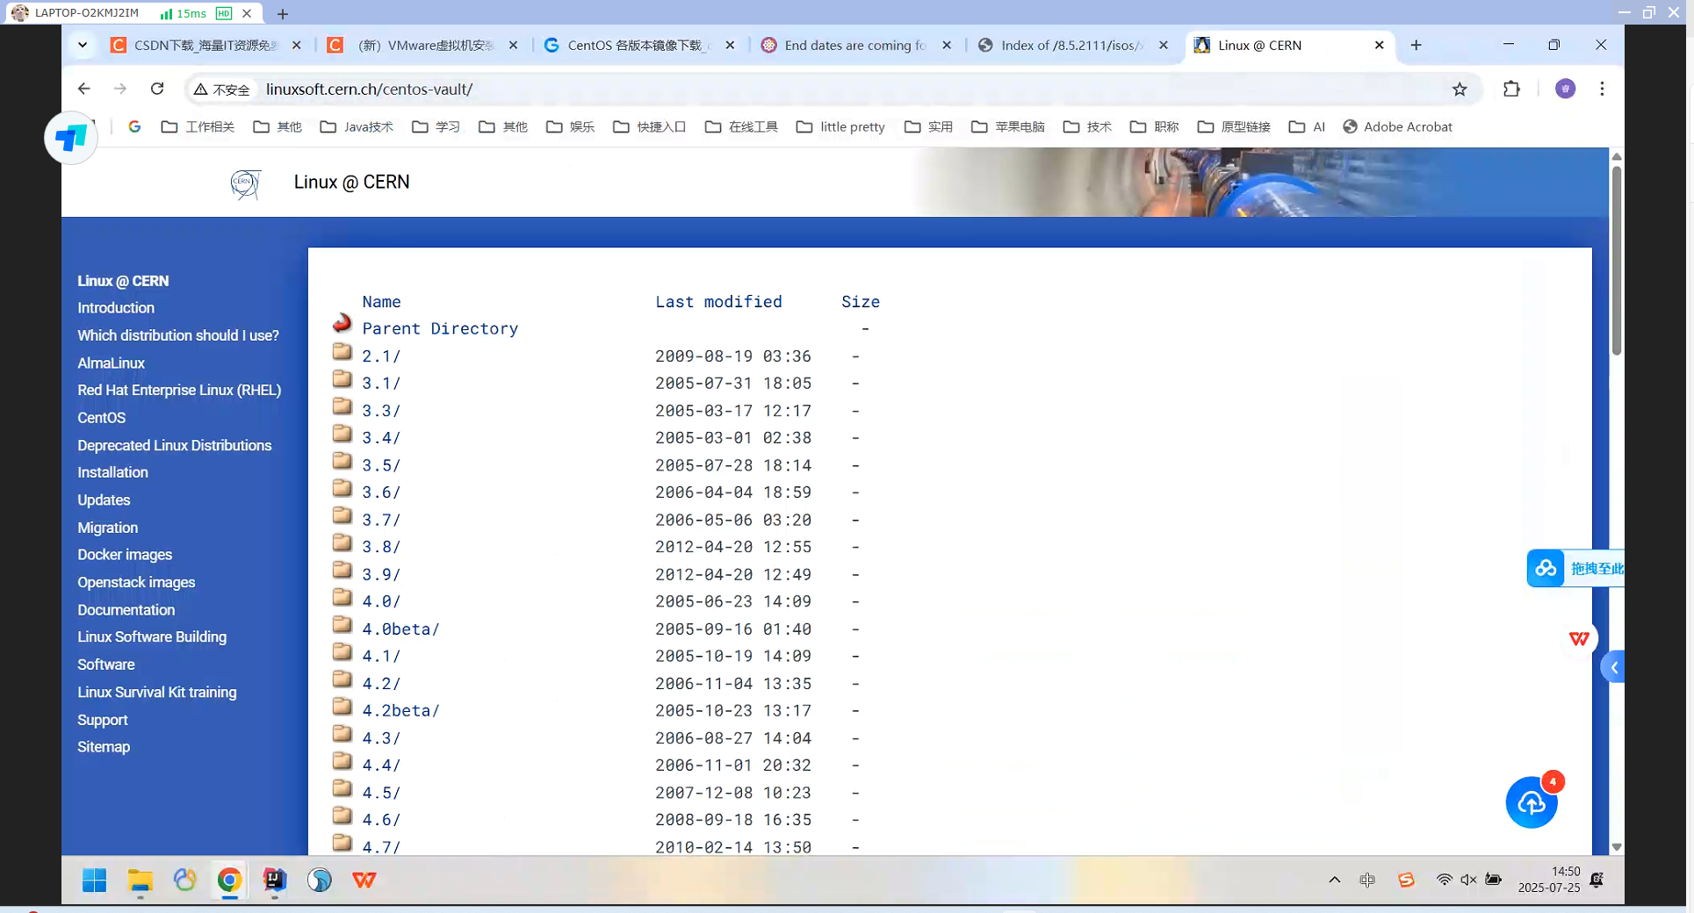1694x913 pixels.
Task: Click the CERN logo in header
Action: [245, 183]
